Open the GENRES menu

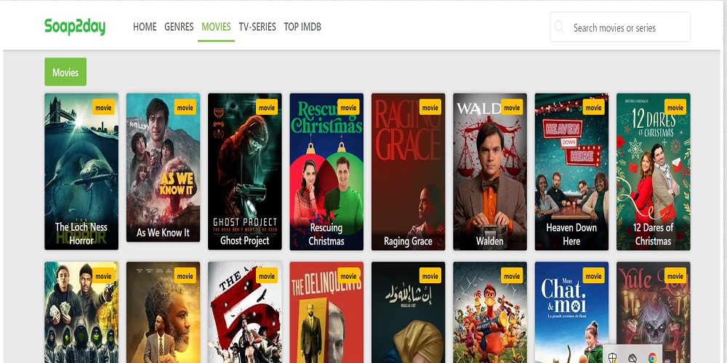[179, 27]
